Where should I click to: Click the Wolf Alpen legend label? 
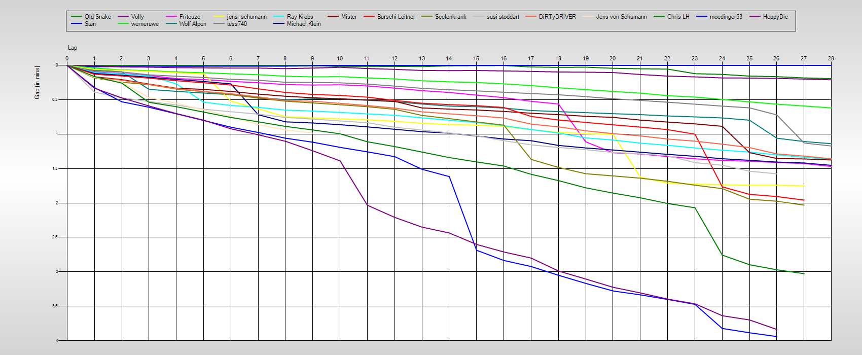193,24
